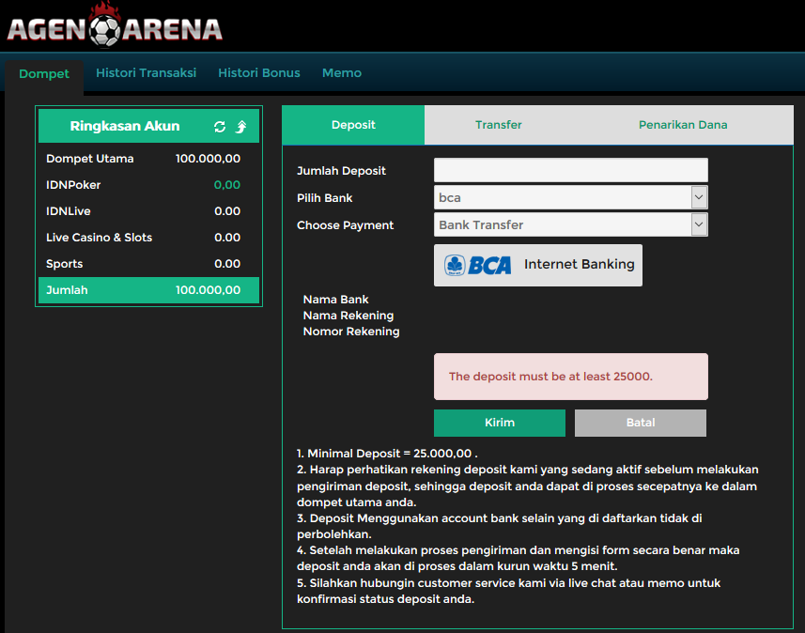
Task: Click the Ringkasan Akun header title
Action: pyautogui.click(x=125, y=126)
